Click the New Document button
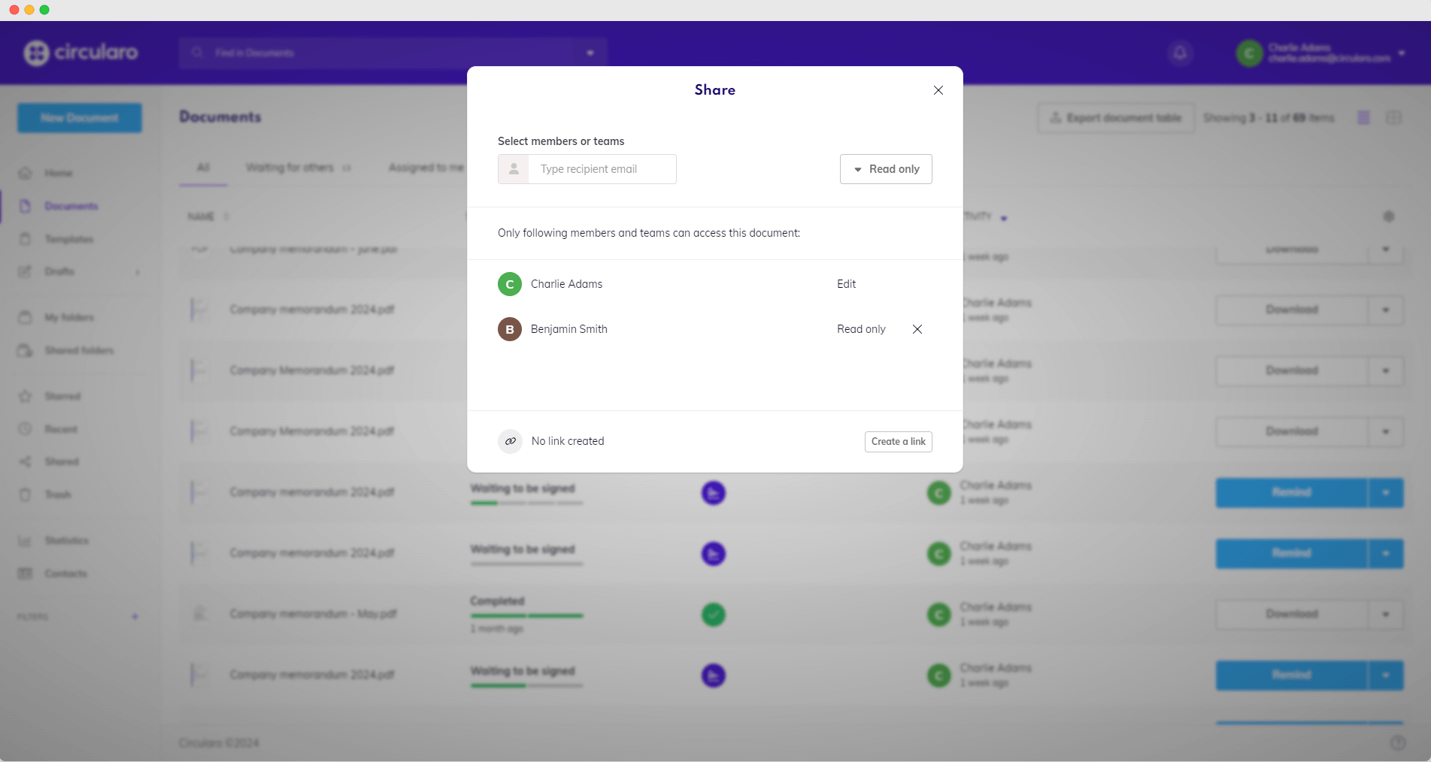Image resolution: width=1431 pixels, height=762 pixels. point(80,118)
